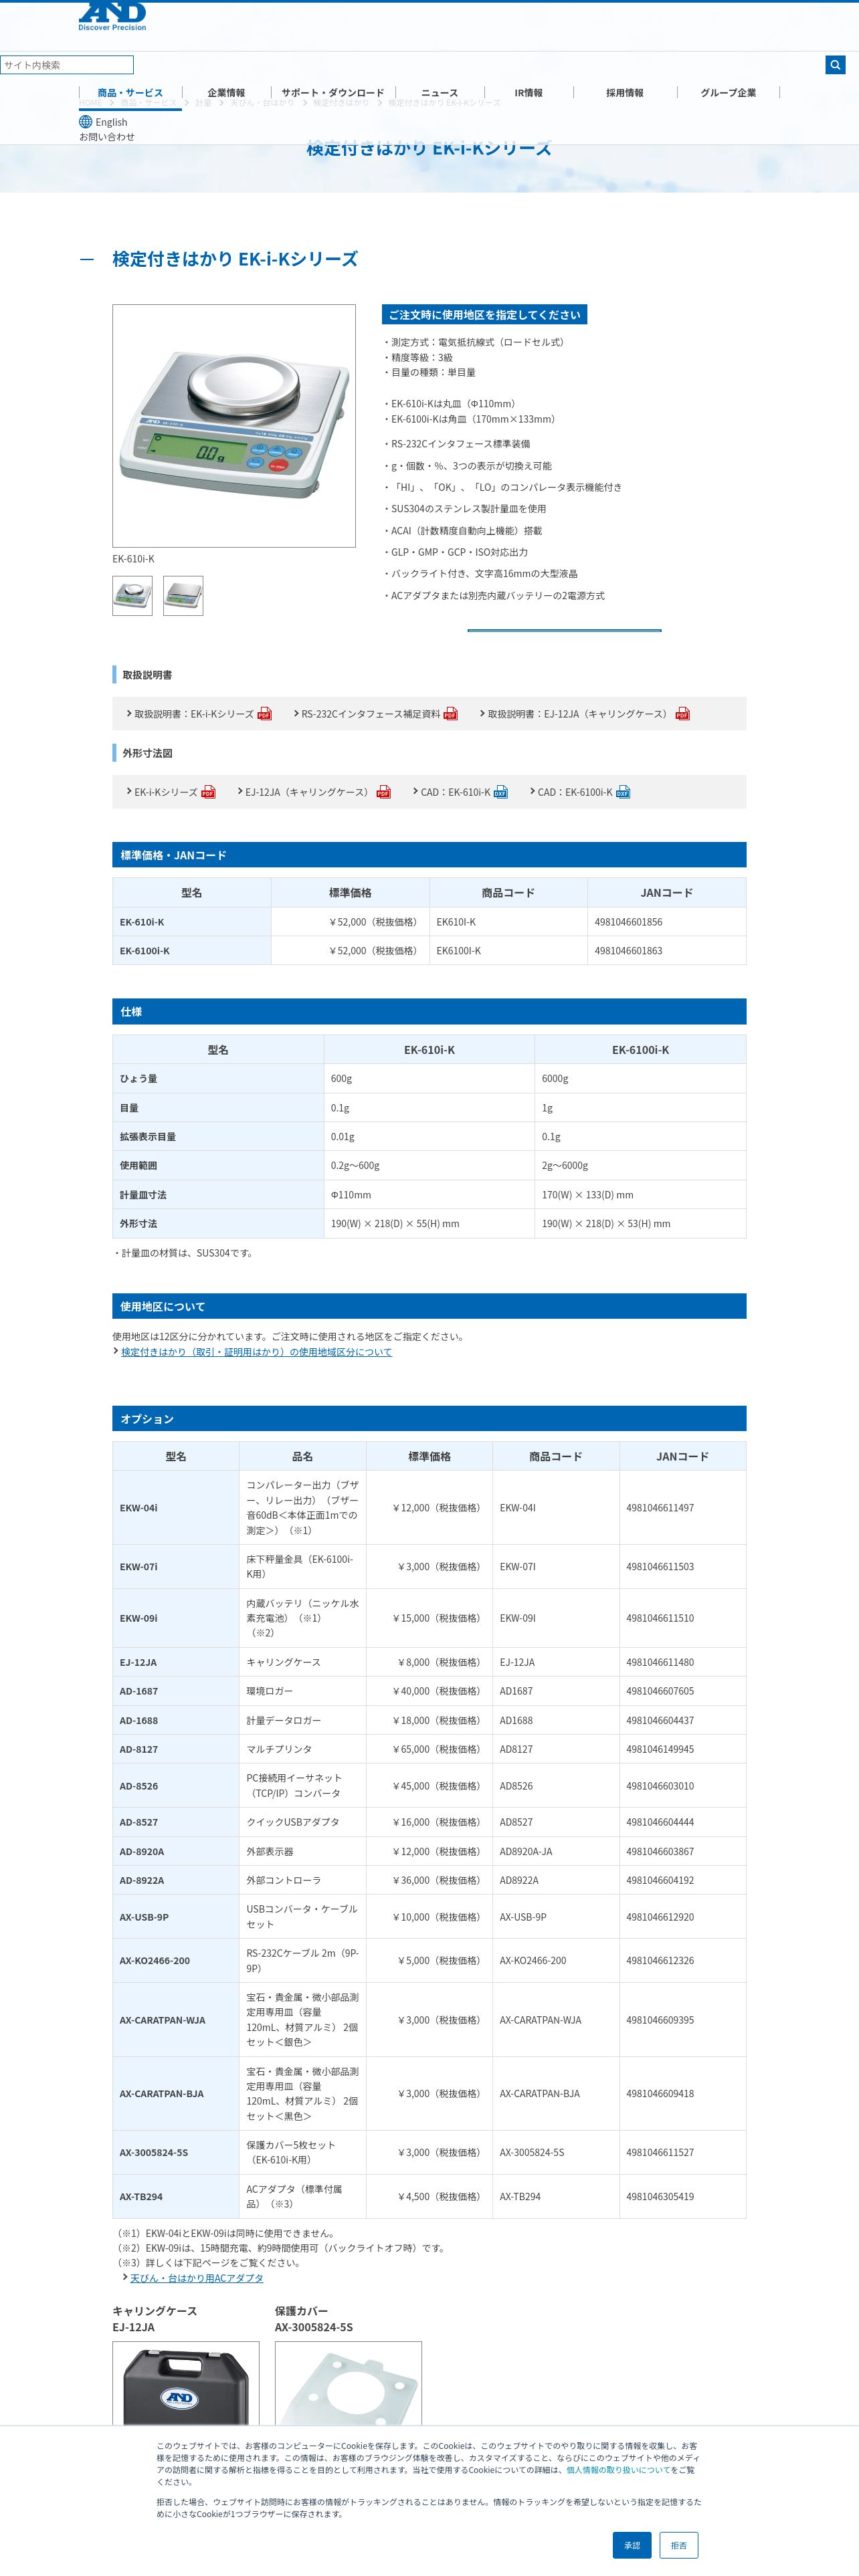Click the main EK-610i-K product photo
Screen dimensions: 859x2576
234,426
